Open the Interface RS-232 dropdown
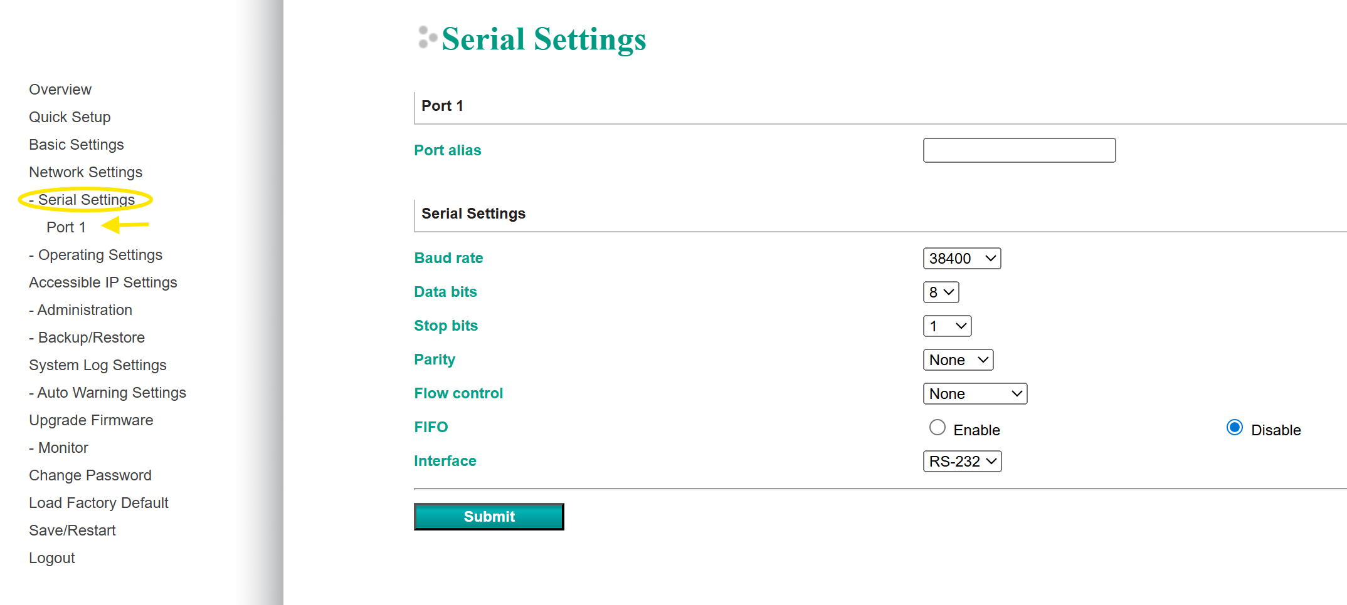Viewport: 1347px width, 605px height. pos(962,462)
